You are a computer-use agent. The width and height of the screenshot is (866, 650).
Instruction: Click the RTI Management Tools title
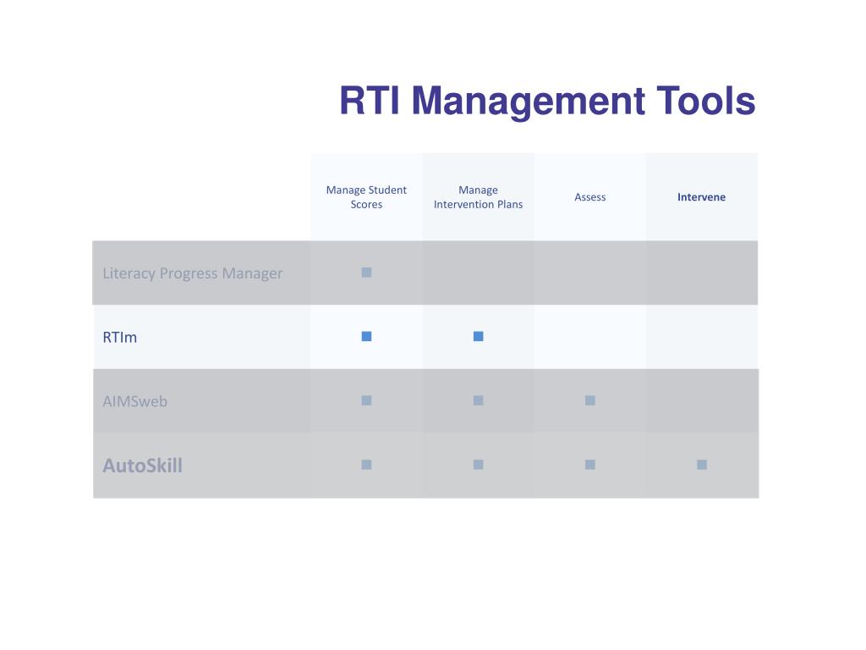[547, 102]
